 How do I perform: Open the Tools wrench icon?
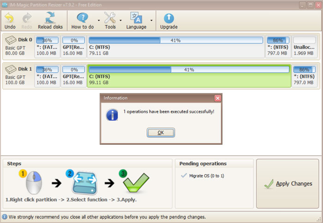coord(110,18)
